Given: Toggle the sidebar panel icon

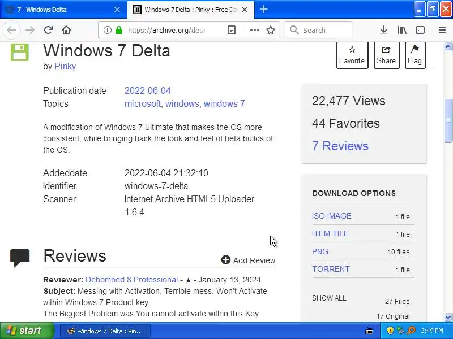Looking at the screenshot, I should (x=420, y=30).
